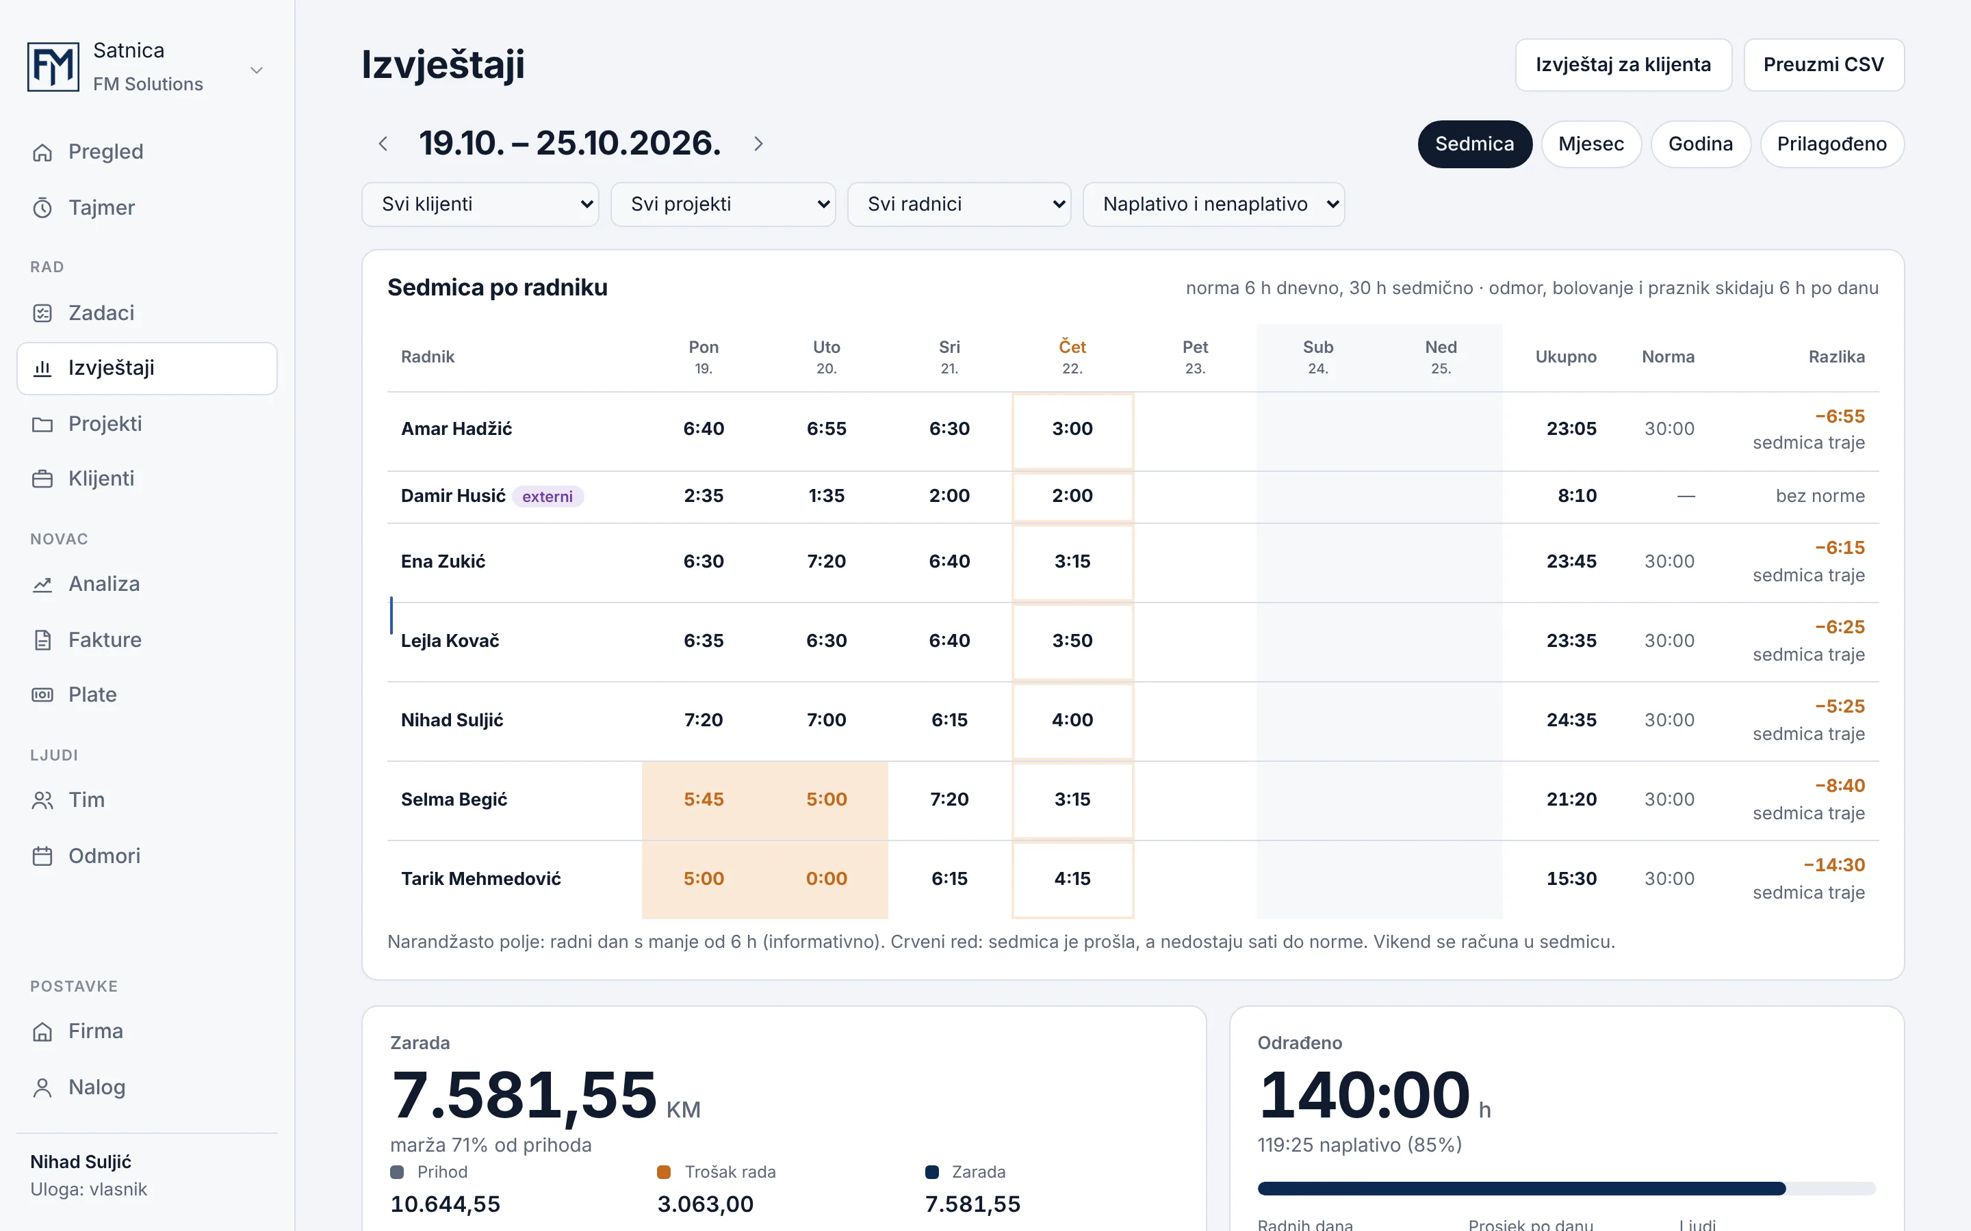Screen dimensions: 1971x1231
Task: Click Preuzmi CSV button
Action: pyautogui.click(x=1824, y=65)
